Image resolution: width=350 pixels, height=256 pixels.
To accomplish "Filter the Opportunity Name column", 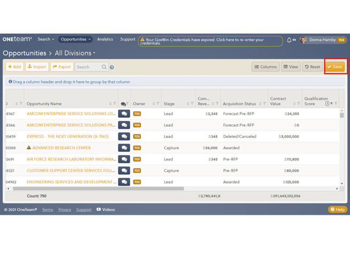I will pyautogui.click(x=114, y=104).
